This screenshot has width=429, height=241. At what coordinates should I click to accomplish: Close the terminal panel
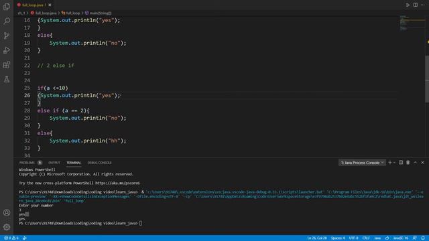422,163
